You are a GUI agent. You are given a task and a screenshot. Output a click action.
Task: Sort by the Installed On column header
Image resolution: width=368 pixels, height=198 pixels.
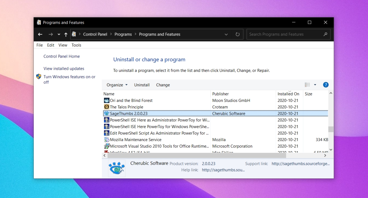[289, 94]
